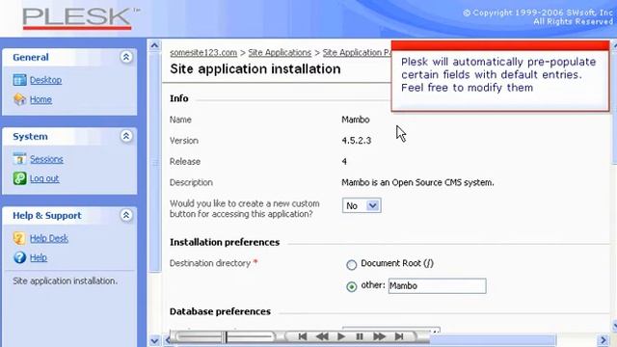Open Desktop icon in General panel
This screenshot has height=347, width=617.
pos(19,80)
